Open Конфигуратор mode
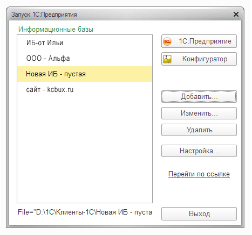 [199, 59]
